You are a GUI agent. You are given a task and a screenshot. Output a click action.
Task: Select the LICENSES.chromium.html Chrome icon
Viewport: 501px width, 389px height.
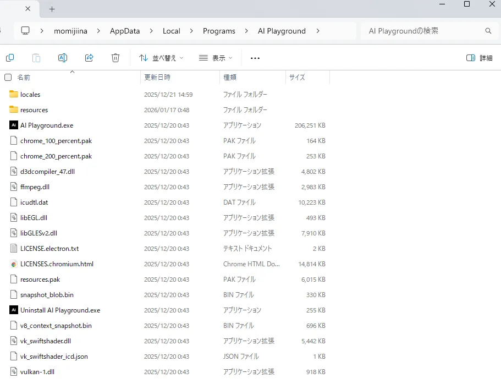pos(14,264)
